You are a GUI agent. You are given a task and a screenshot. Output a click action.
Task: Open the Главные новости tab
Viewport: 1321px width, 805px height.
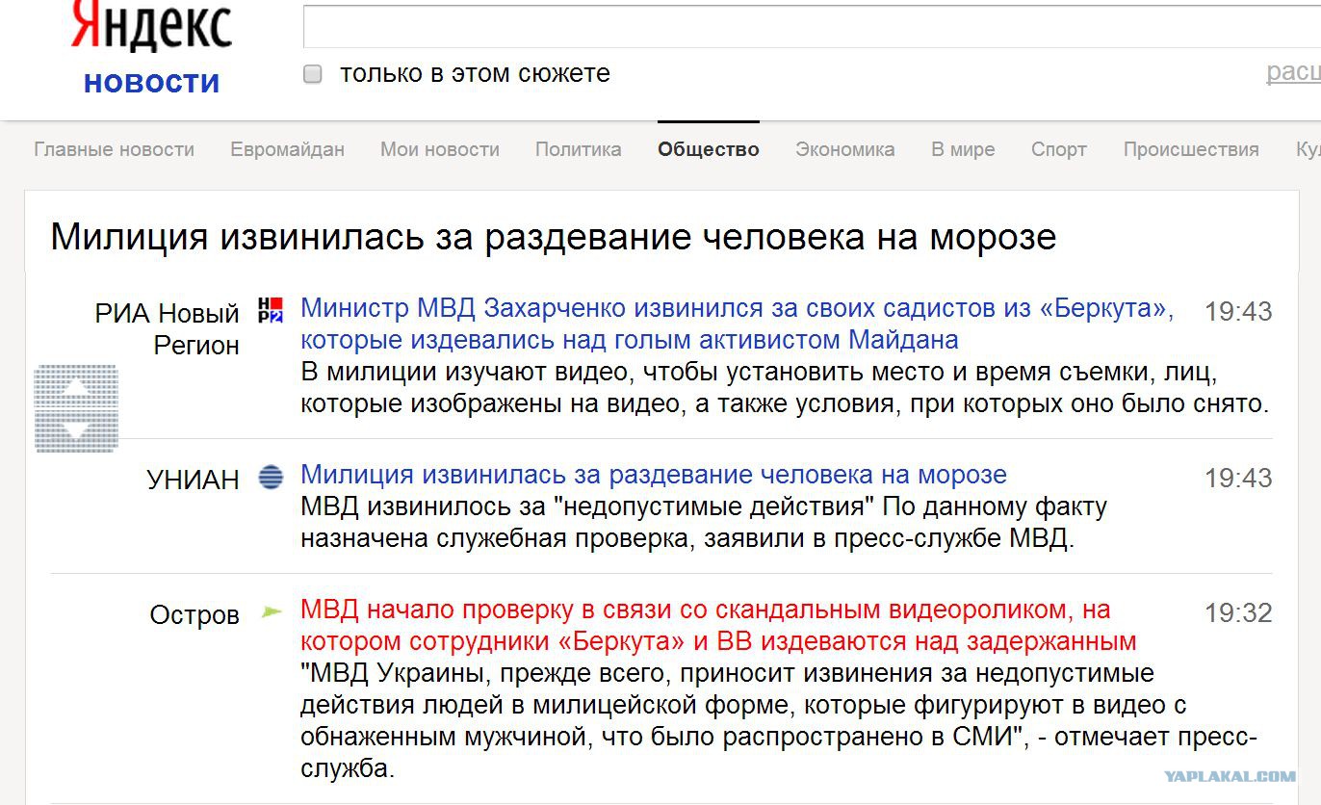click(x=114, y=149)
